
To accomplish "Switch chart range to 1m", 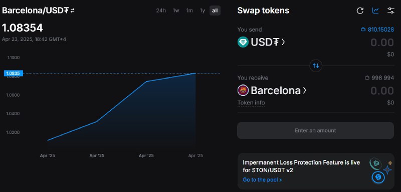I will point(189,10).
